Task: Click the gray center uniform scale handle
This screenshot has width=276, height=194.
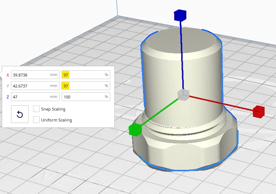Action: tap(183, 95)
